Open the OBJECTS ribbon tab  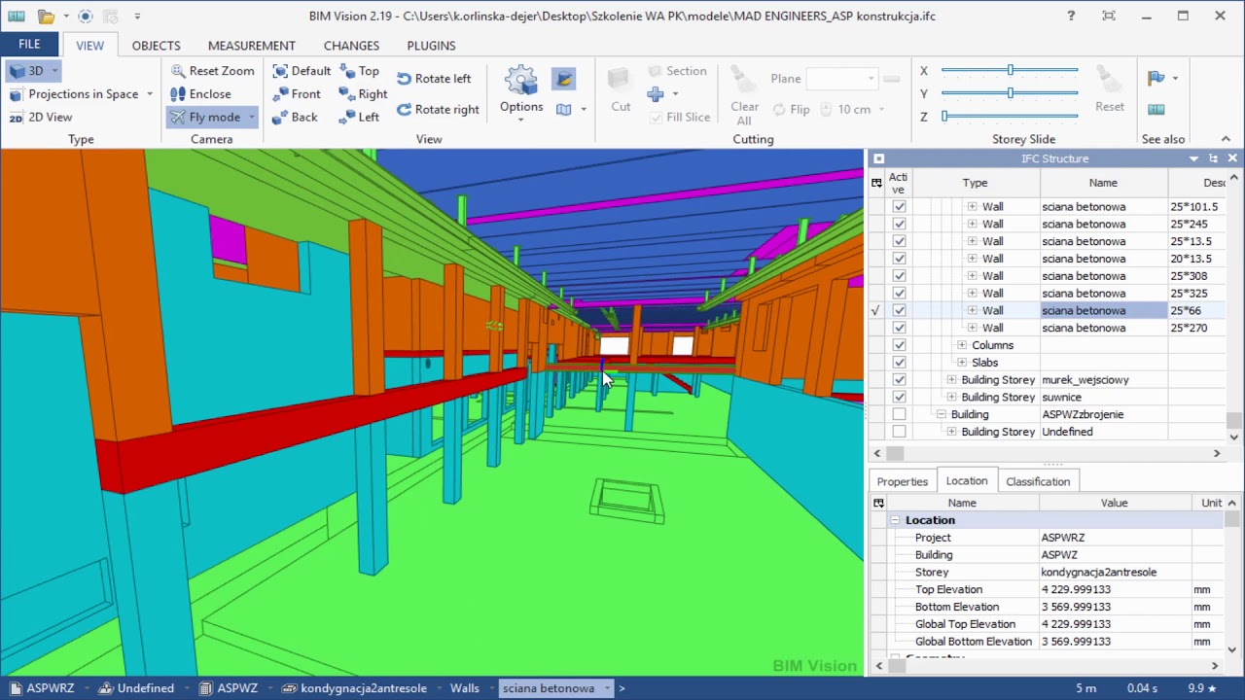coord(156,46)
